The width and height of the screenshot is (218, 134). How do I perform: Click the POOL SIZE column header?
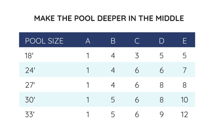(44, 41)
